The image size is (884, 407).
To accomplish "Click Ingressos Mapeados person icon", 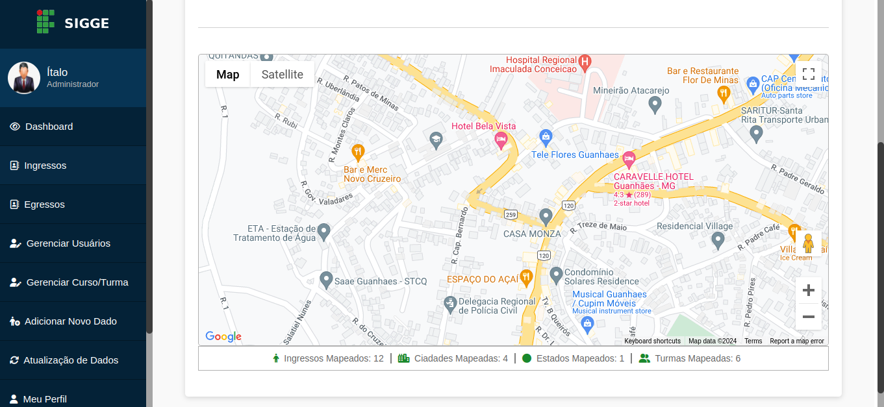I will tap(275, 358).
